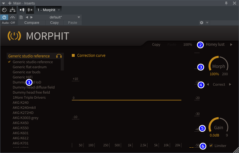Viewport: 239px width, 153px height.
Task: Toggle the Morphit logo power icon
Action: click(14, 36)
